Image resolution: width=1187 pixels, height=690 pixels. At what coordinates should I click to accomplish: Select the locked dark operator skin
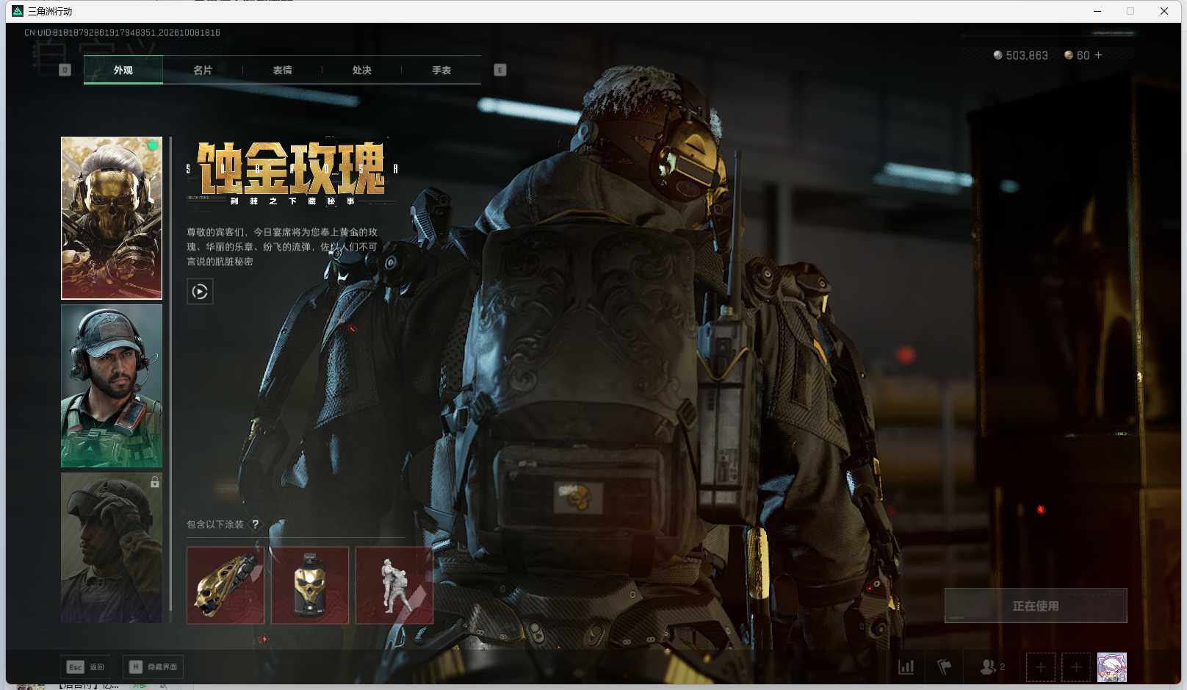coord(112,547)
